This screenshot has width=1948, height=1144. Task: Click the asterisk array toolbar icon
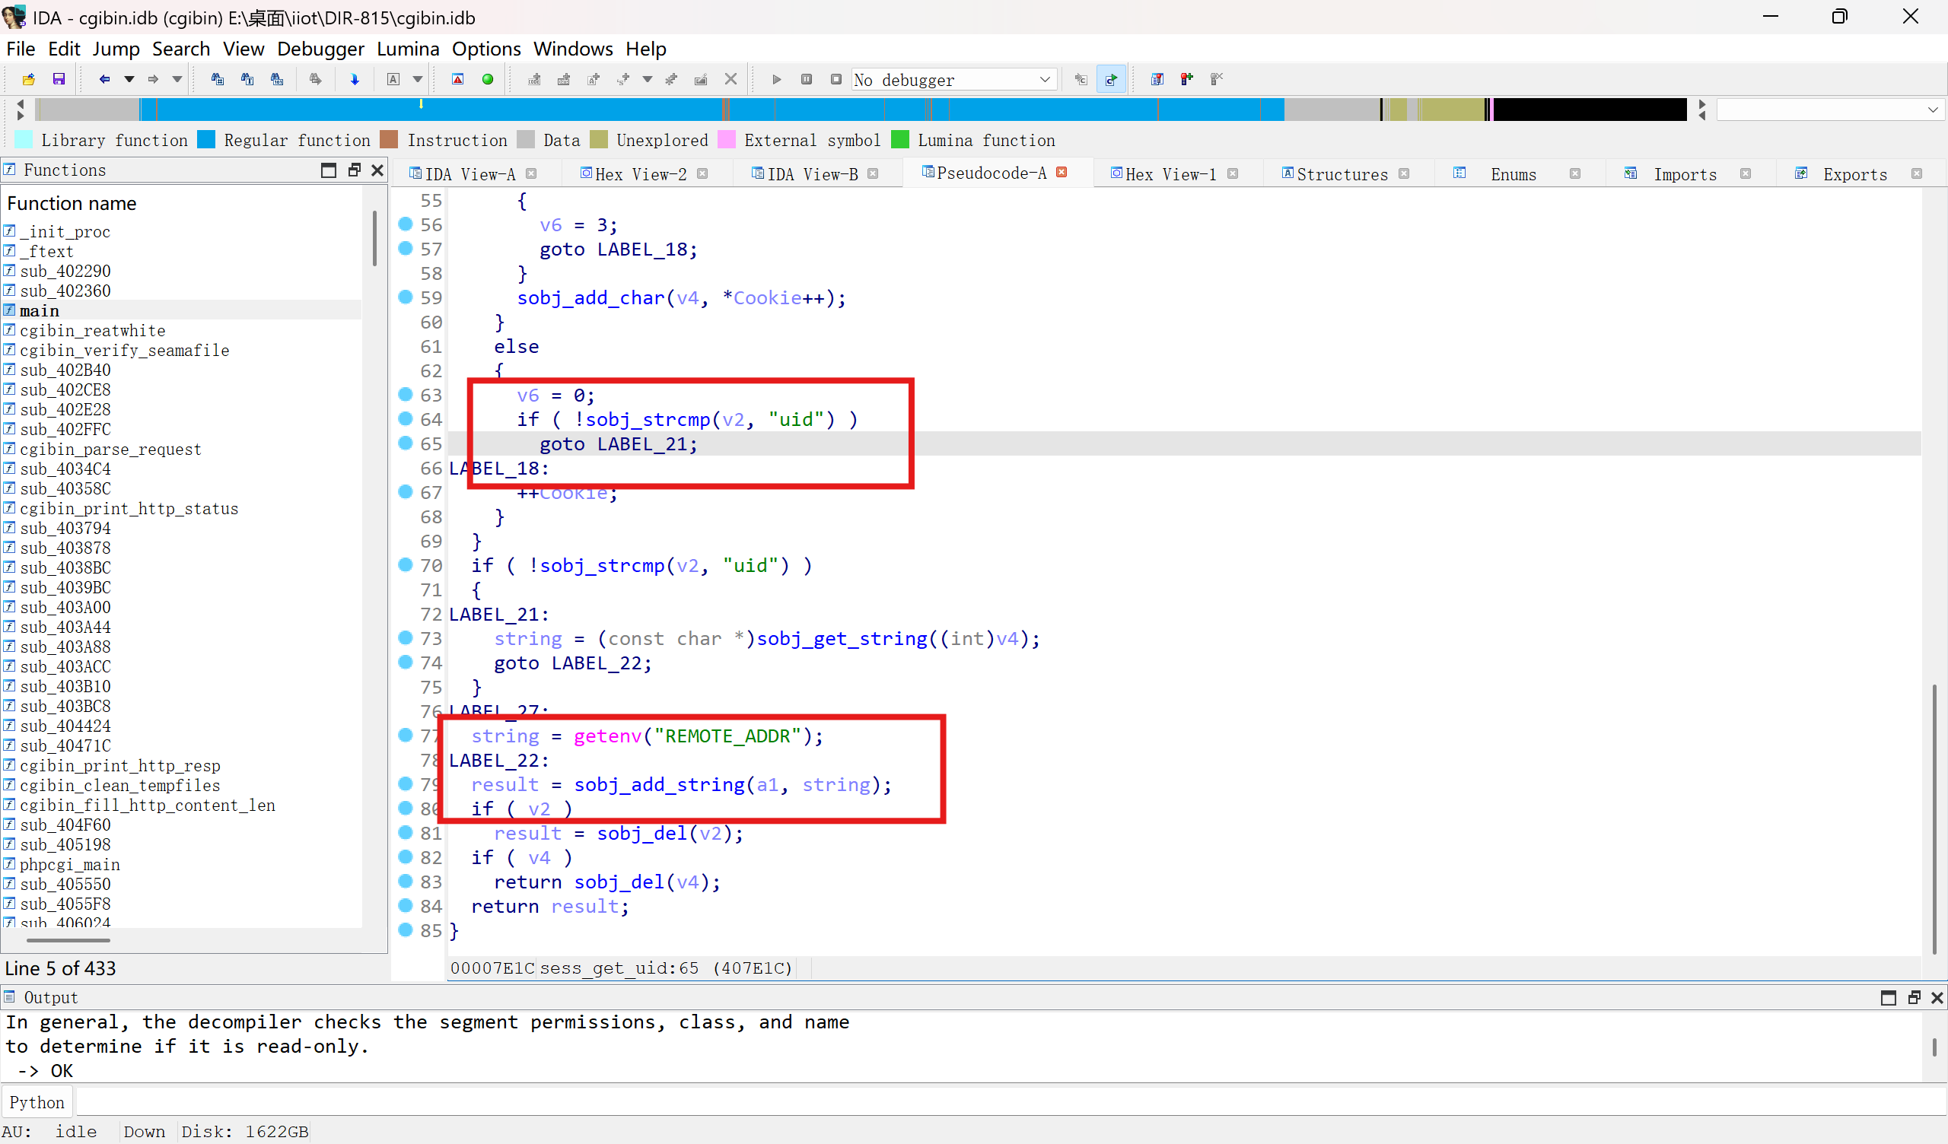coord(671,79)
